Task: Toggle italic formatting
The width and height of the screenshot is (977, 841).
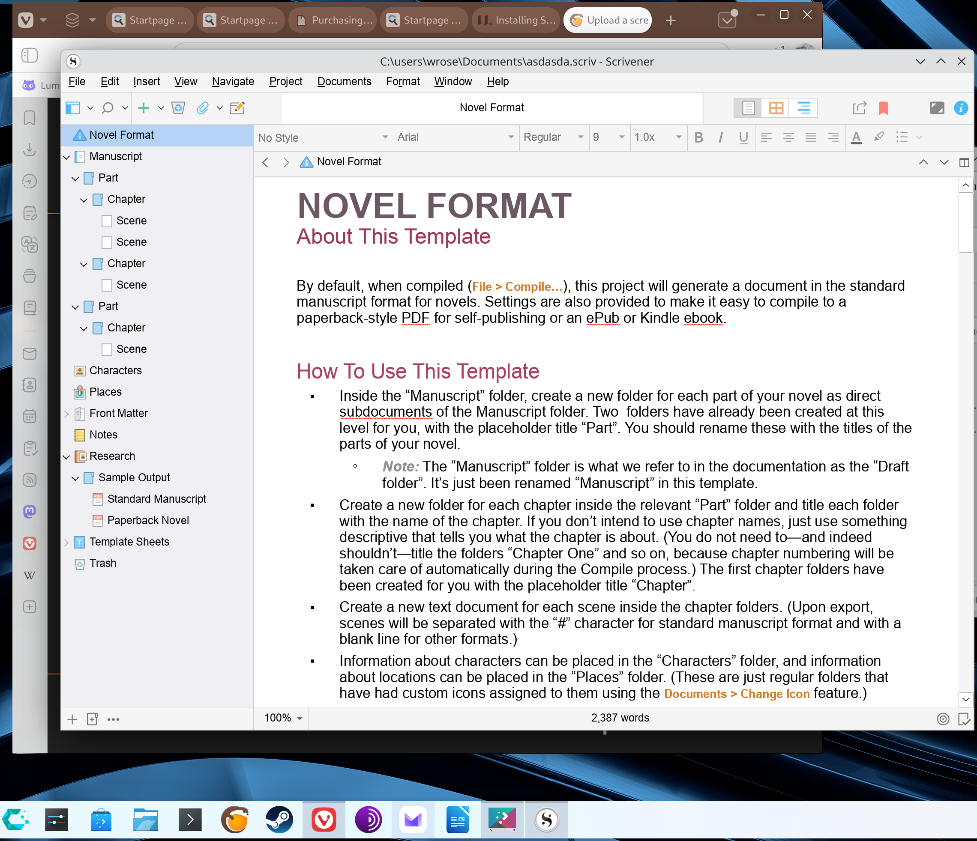Action: tap(720, 137)
